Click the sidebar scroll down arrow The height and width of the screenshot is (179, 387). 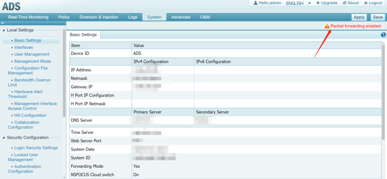(64, 177)
